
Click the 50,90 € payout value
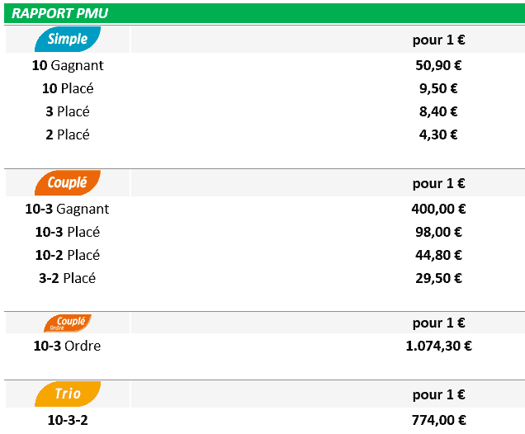point(438,65)
